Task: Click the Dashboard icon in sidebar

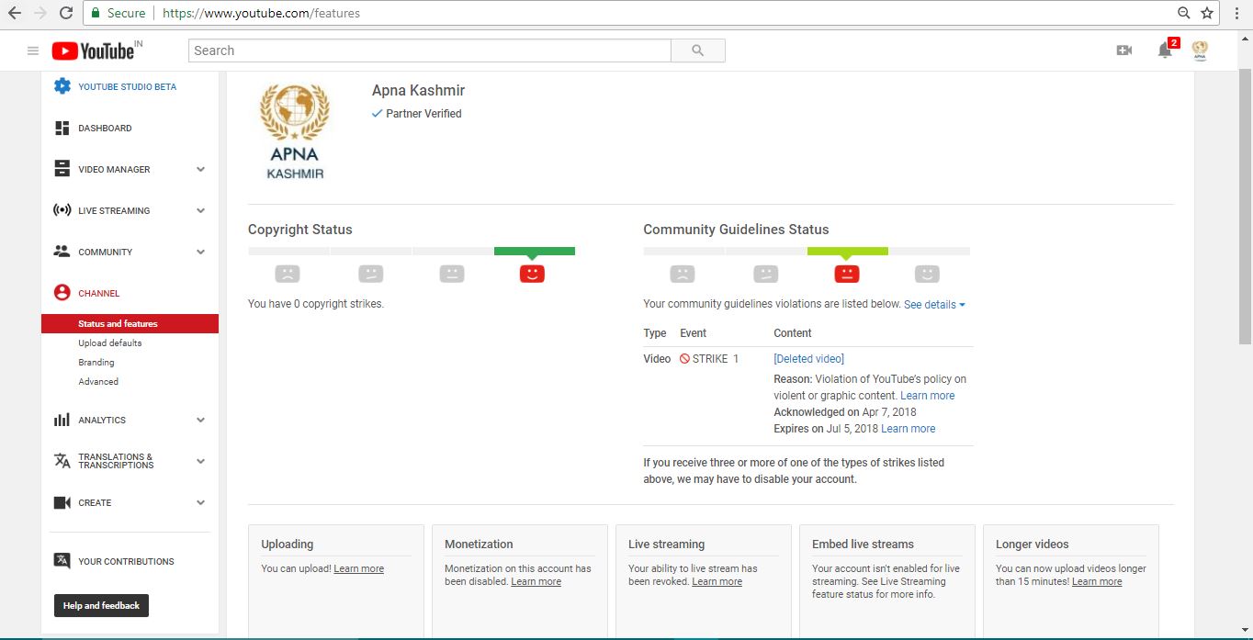Action: [62, 128]
